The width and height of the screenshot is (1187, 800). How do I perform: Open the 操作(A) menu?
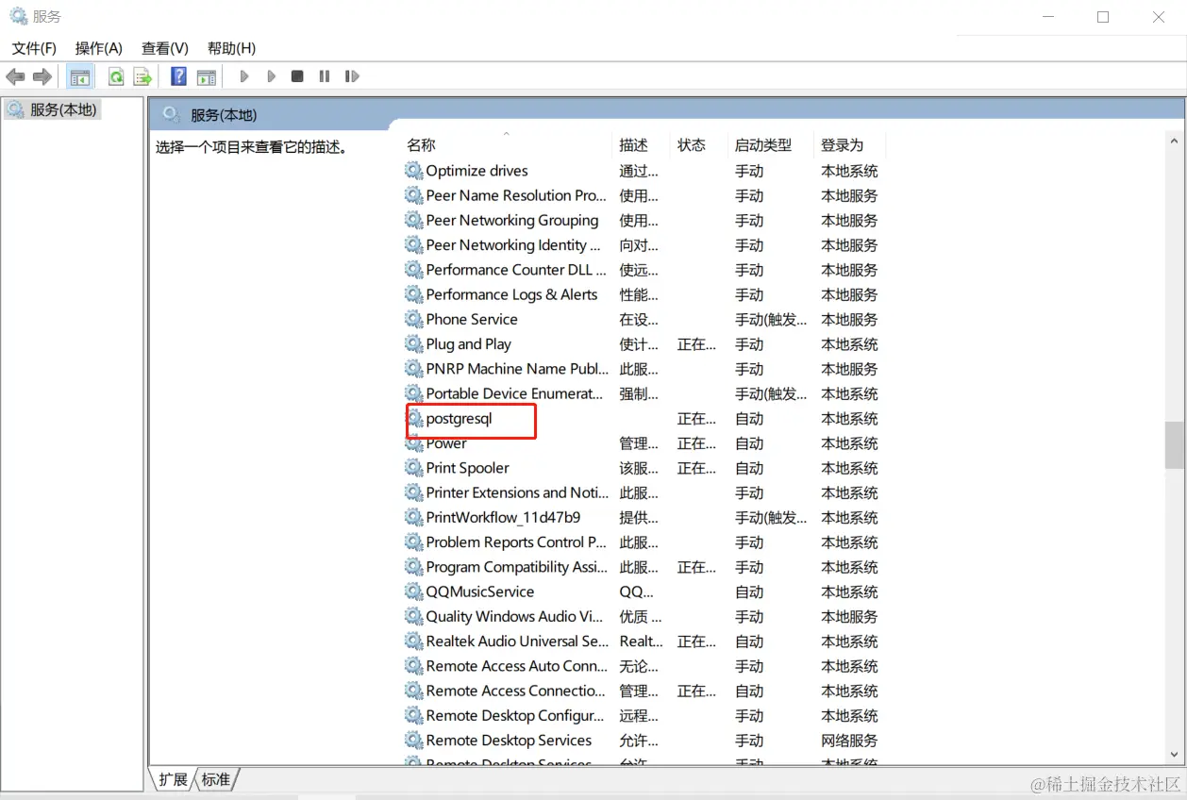click(99, 48)
